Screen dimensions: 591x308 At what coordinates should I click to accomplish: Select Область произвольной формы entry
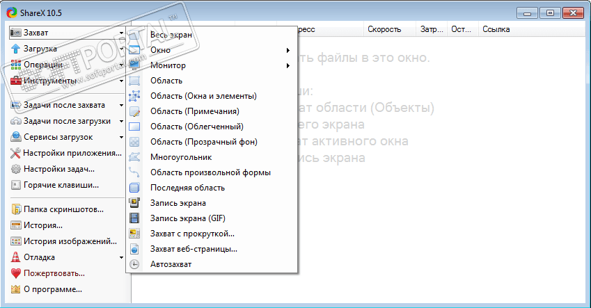click(212, 172)
